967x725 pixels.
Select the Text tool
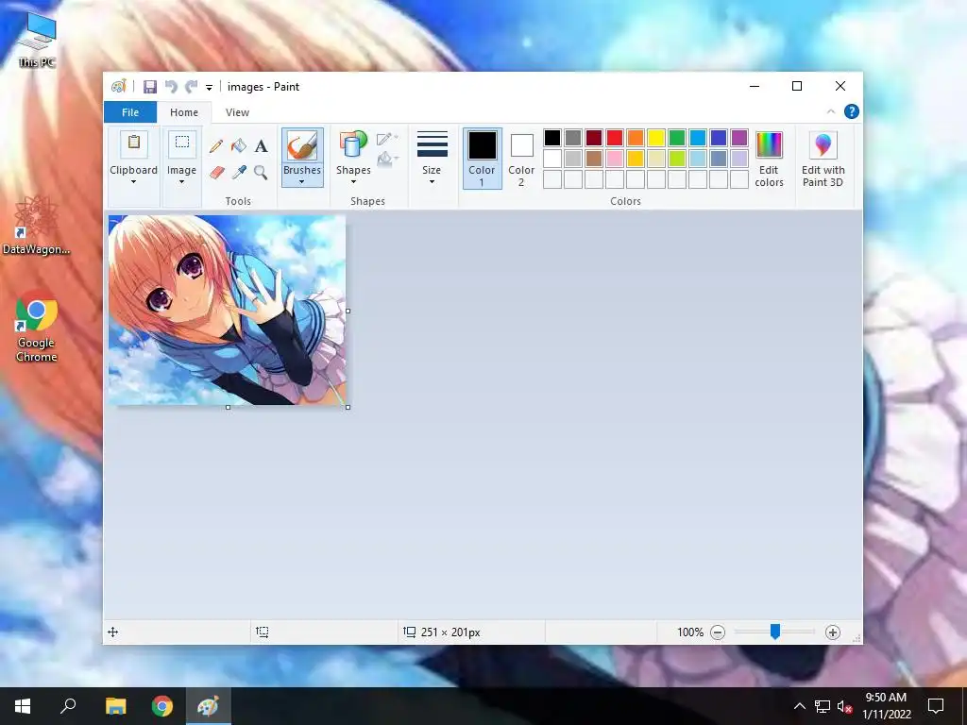261,145
